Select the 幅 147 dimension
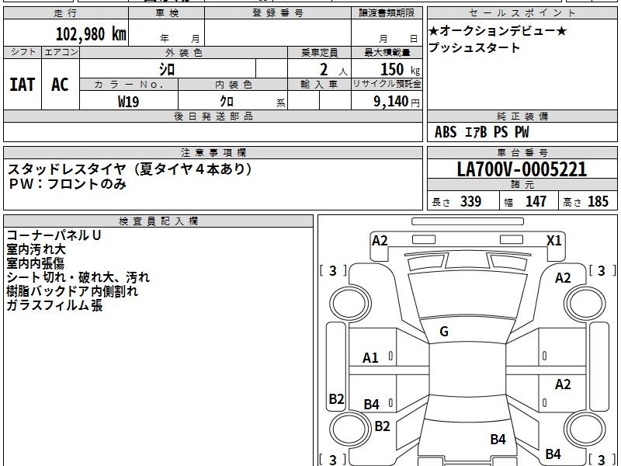 click(x=526, y=201)
